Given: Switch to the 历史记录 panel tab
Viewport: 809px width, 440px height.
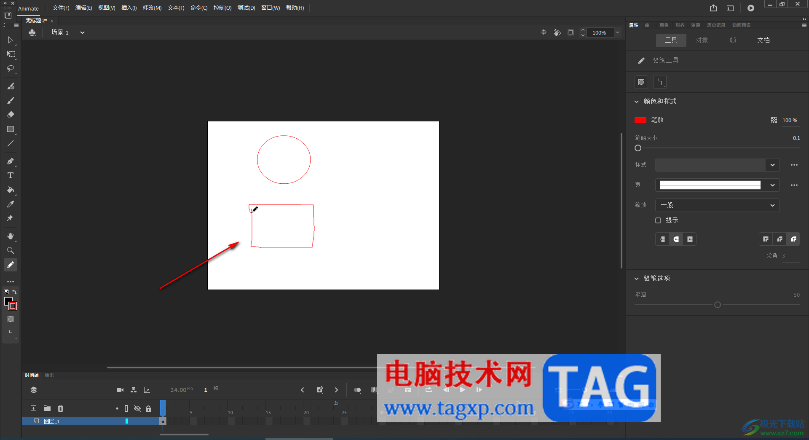Looking at the screenshot, I should coord(716,25).
